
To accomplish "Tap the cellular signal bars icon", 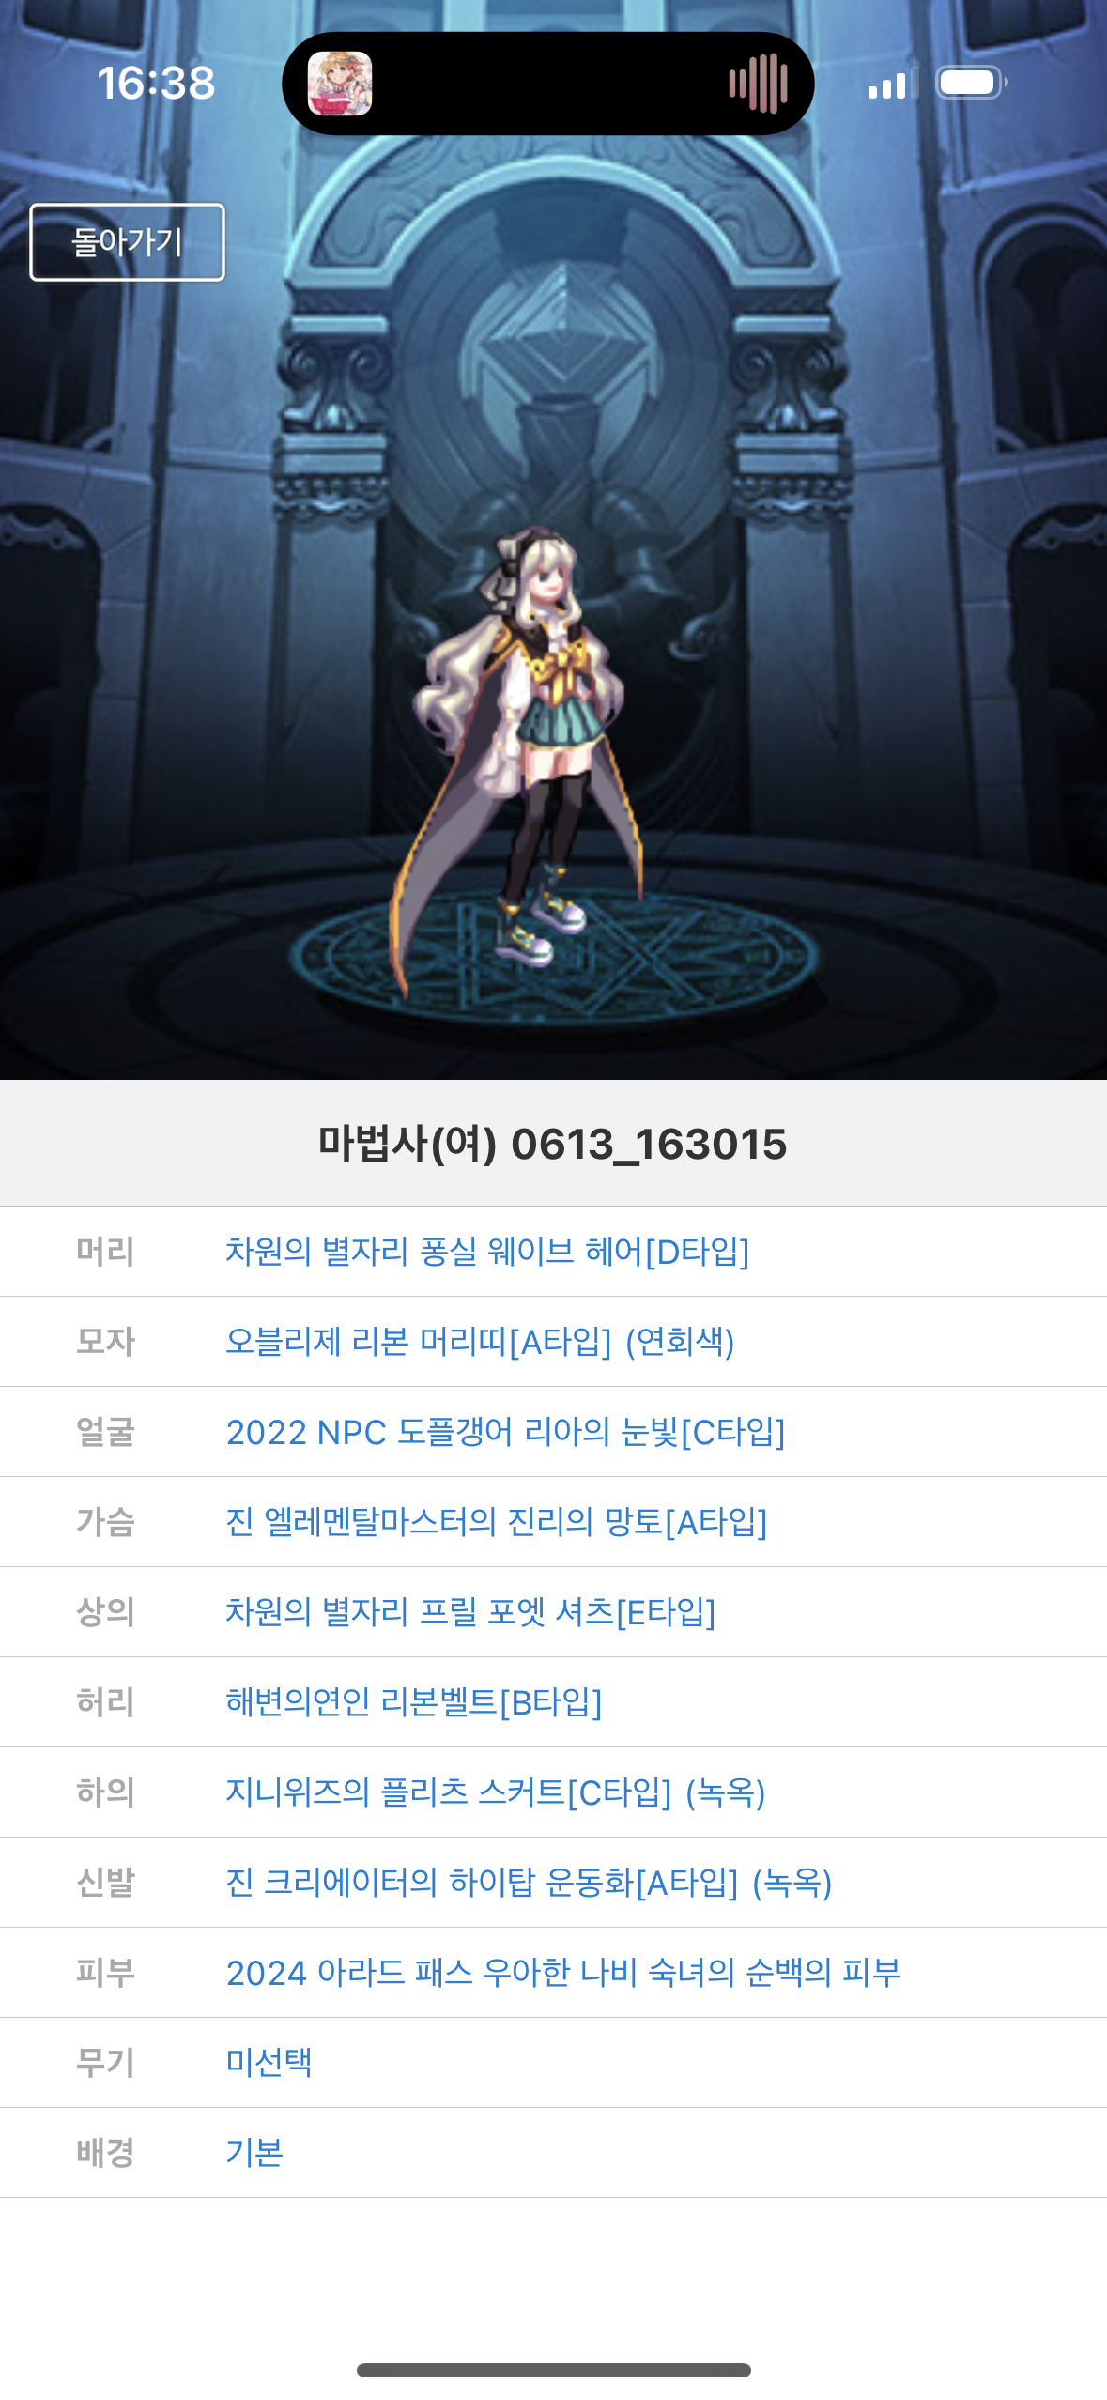I will click(x=893, y=84).
